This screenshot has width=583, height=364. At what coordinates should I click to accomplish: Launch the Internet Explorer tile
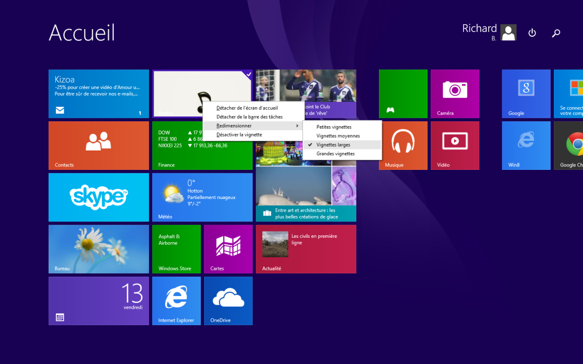176,301
